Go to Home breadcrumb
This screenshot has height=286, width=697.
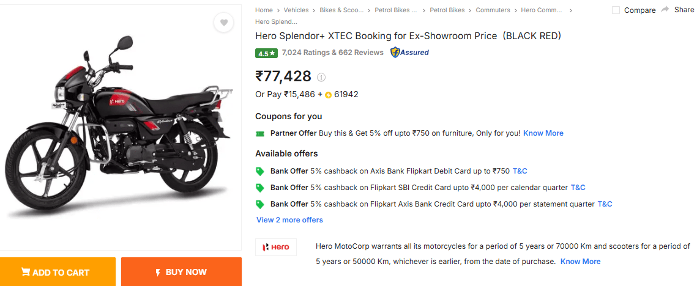pyautogui.click(x=264, y=10)
